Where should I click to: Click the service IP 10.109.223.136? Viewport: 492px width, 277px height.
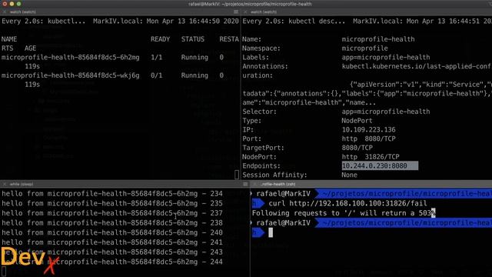(369, 130)
